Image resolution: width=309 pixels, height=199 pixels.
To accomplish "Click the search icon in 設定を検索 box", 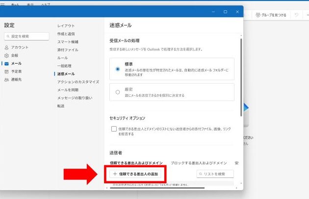I will tap(8, 36).
